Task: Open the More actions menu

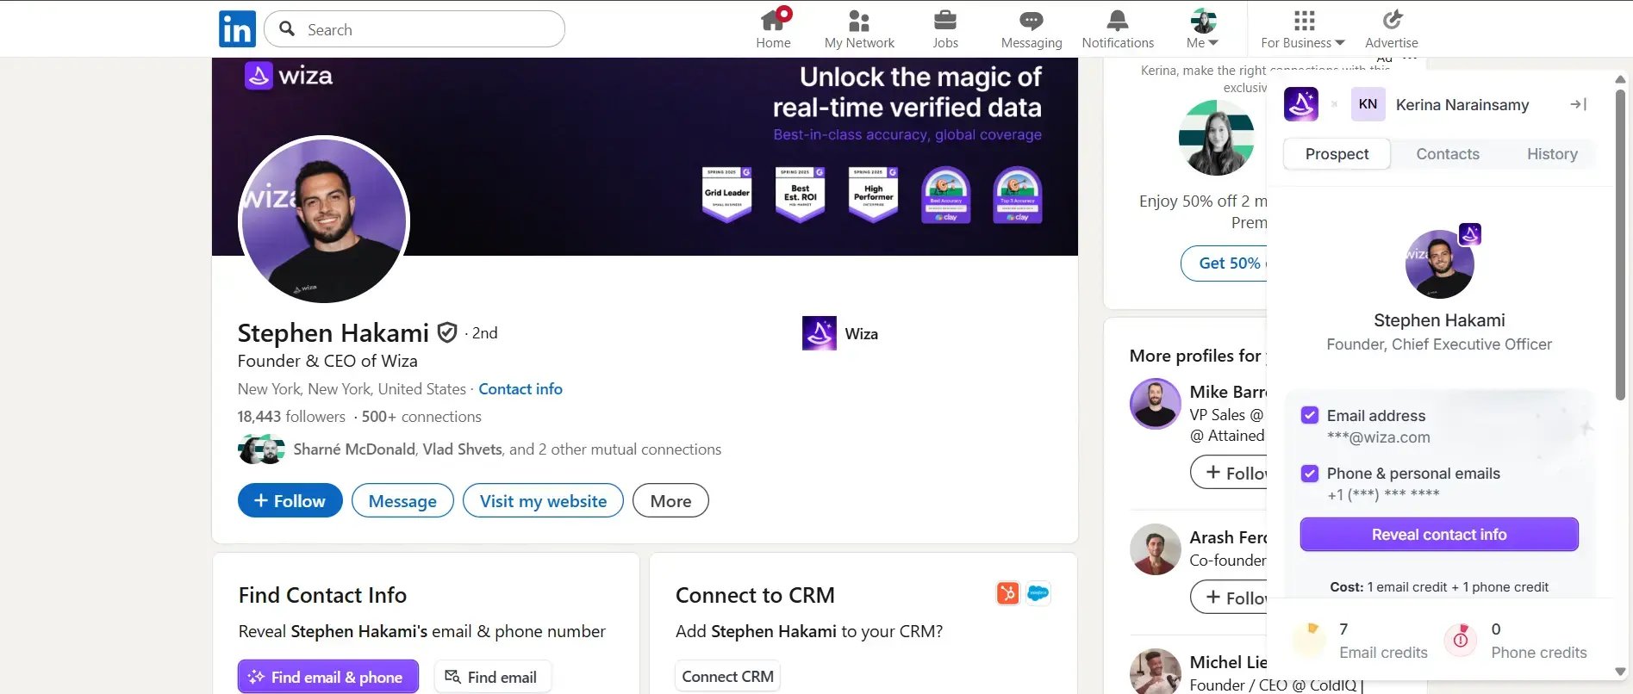Action: 670,501
